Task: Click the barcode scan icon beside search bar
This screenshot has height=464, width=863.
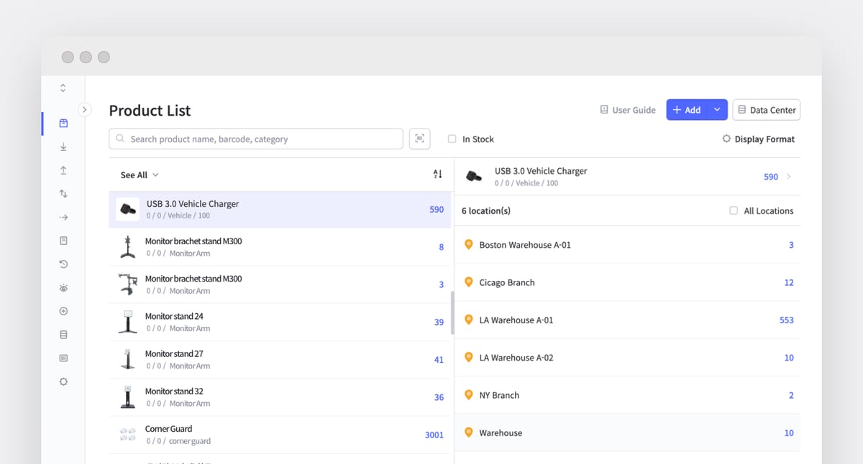Action: 419,139
